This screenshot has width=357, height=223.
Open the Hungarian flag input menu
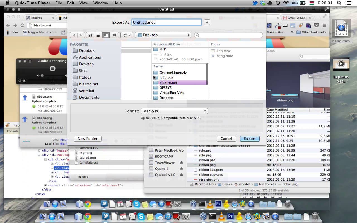tap(312, 3)
